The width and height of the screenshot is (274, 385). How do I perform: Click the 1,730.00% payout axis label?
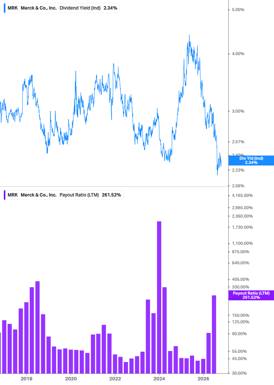coord(242,228)
